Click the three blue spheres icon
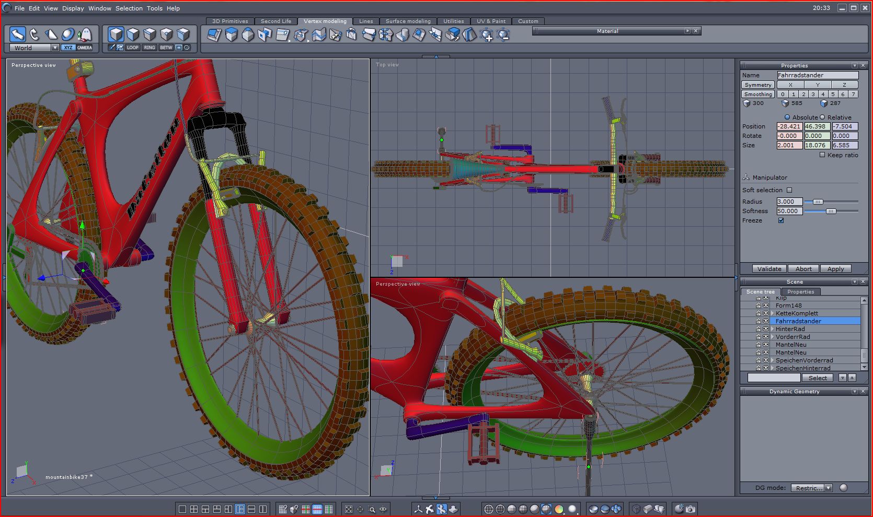 [616, 509]
